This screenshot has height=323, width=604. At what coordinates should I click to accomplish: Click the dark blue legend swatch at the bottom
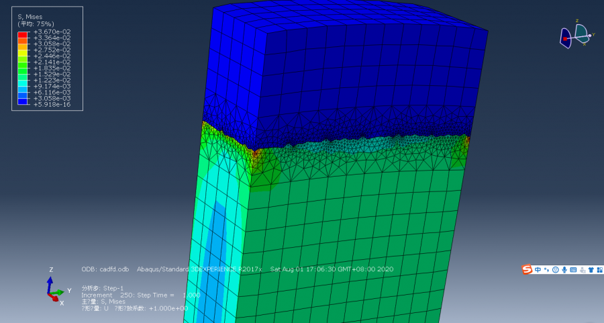pos(22,102)
